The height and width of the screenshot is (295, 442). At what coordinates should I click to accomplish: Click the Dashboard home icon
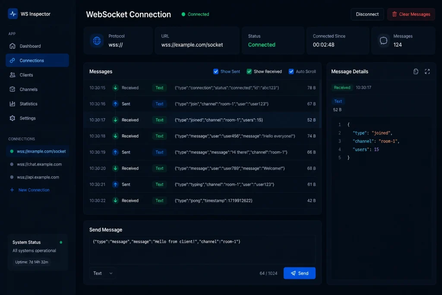(x=13, y=46)
